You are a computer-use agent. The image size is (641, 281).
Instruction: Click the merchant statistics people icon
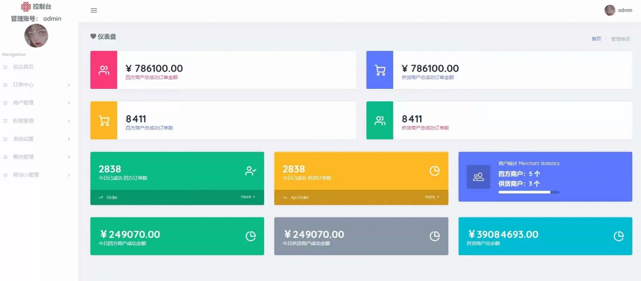478,177
